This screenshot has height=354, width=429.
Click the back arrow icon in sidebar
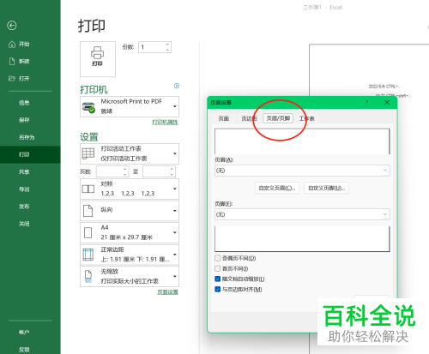click(x=12, y=26)
